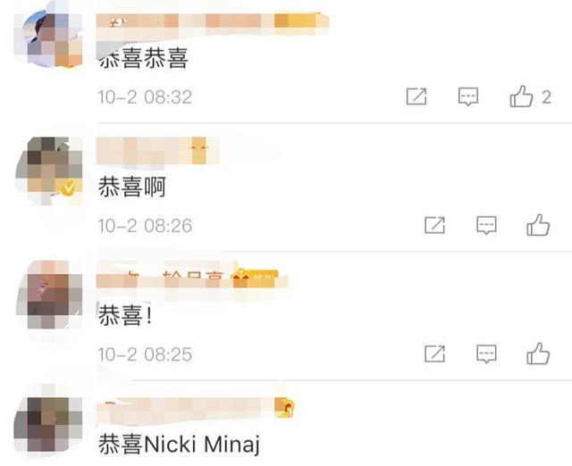Open the blurred username above 恭喜啊
This screenshot has width=572, height=466.
click(157, 151)
